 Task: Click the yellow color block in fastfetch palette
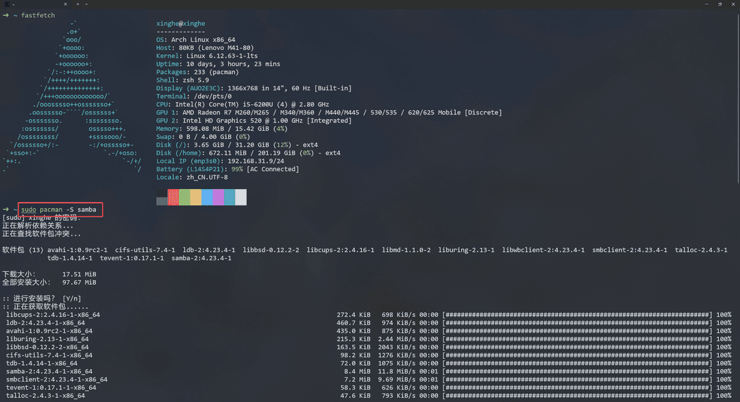coord(196,197)
